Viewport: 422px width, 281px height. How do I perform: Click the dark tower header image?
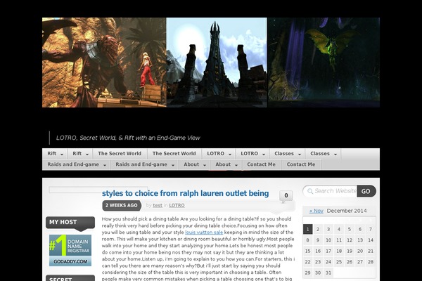(x=217, y=63)
